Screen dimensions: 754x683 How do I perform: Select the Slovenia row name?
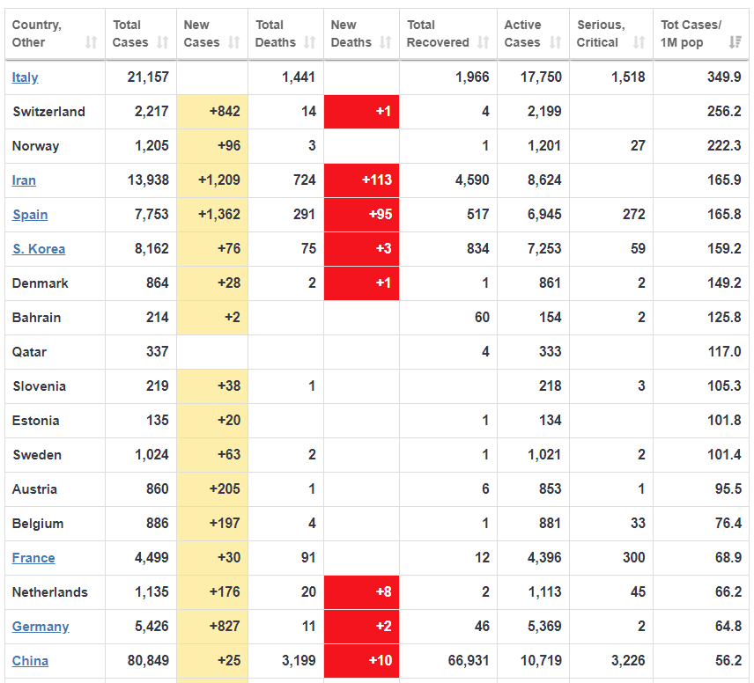click(x=39, y=386)
